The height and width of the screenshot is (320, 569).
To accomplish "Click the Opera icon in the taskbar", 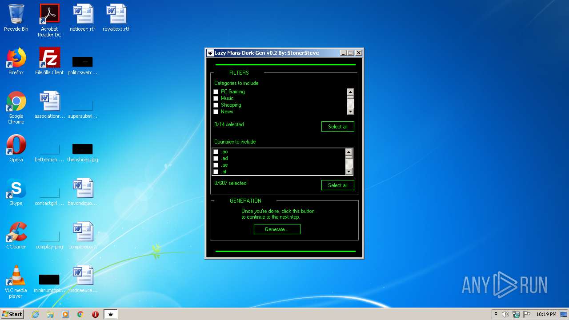I will point(95,314).
